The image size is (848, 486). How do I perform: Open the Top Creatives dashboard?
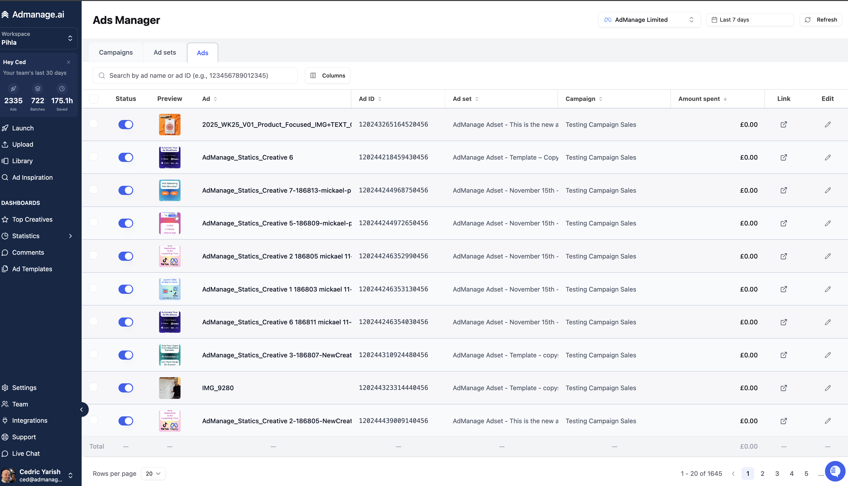click(32, 219)
